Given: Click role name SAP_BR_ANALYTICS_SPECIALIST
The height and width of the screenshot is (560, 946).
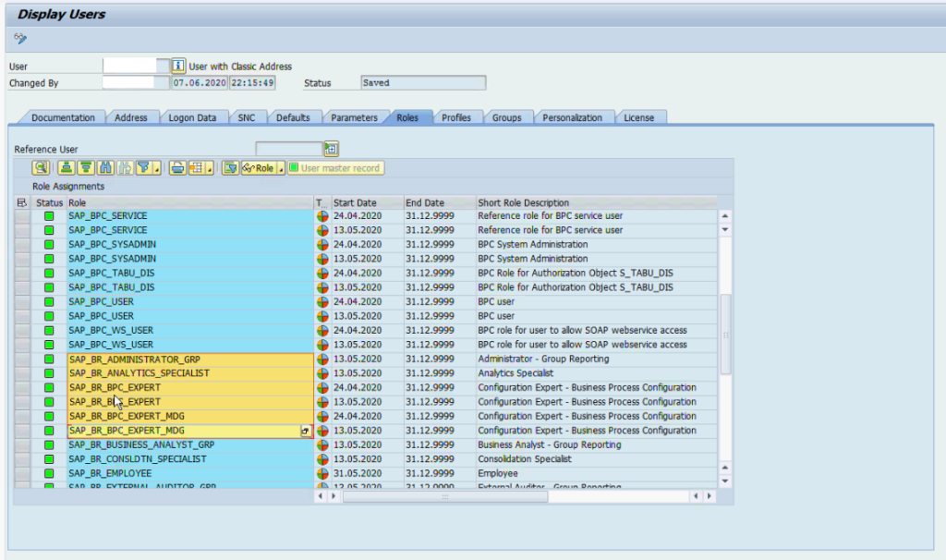Looking at the screenshot, I should (139, 373).
